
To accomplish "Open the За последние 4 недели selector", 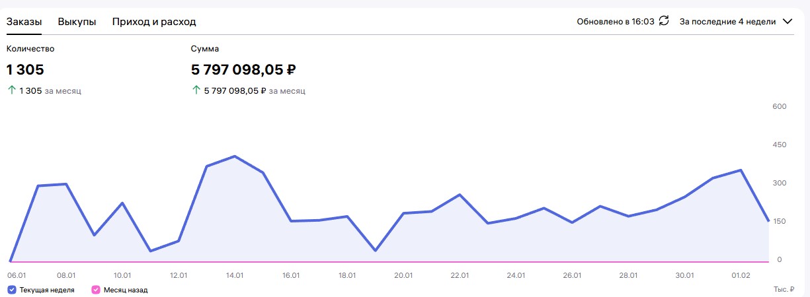I will pos(727,21).
